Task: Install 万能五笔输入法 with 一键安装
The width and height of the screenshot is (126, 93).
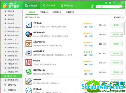Action: 116,44
